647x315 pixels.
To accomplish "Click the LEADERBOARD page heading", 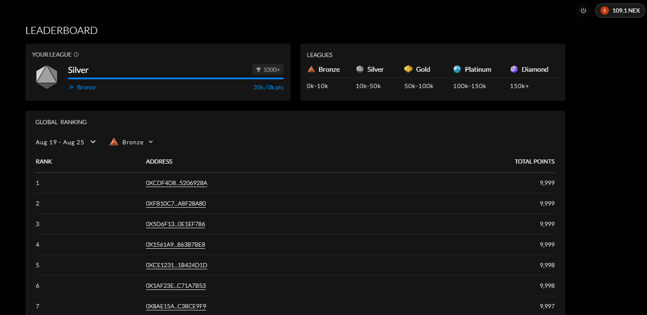I will pyautogui.click(x=61, y=31).
